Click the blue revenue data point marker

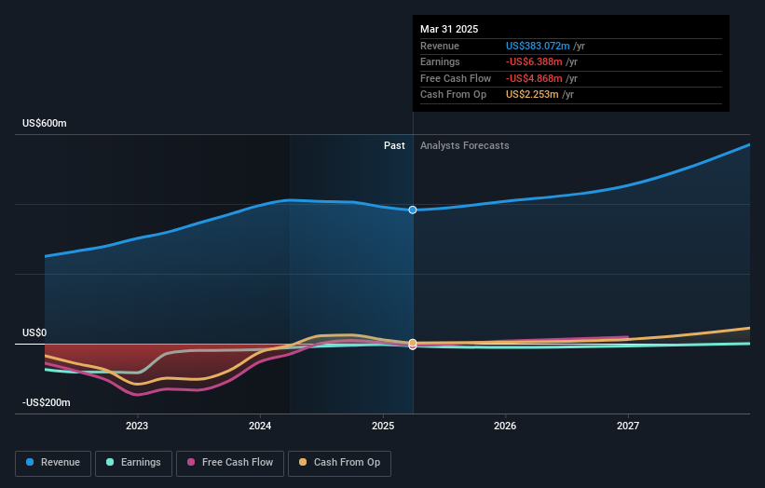[413, 210]
